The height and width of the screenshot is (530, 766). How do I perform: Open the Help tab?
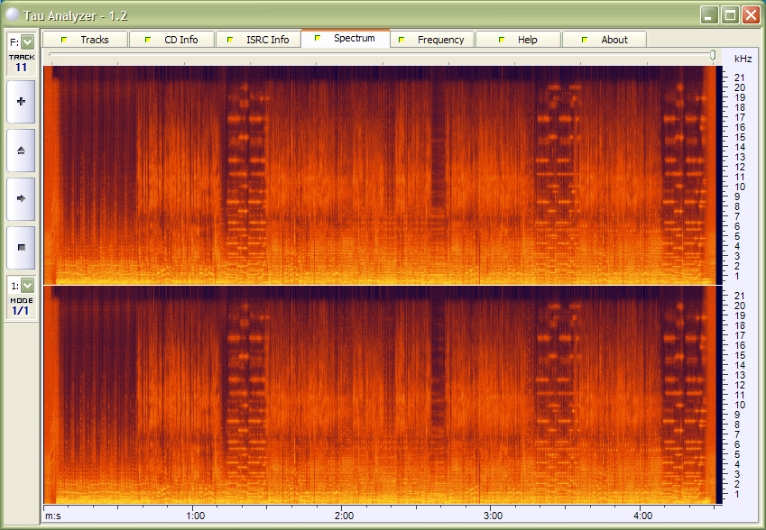(x=518, y=40)
